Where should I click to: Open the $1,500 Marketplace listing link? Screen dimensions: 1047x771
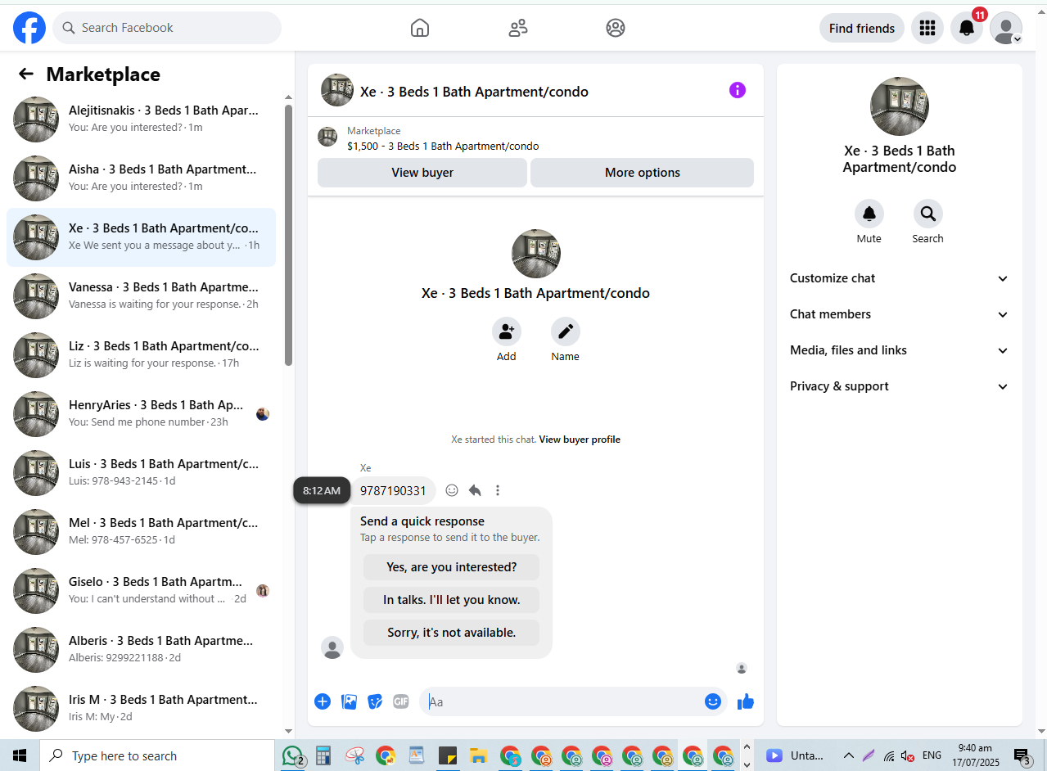tap(443, 147)
